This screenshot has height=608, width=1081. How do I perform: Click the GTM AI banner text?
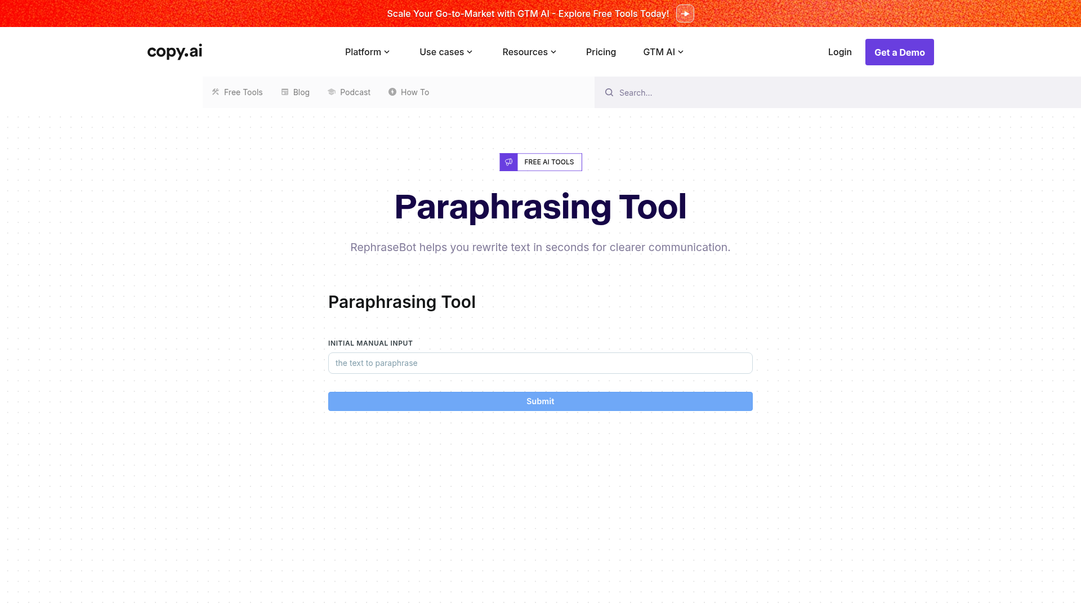coord(528,14)
